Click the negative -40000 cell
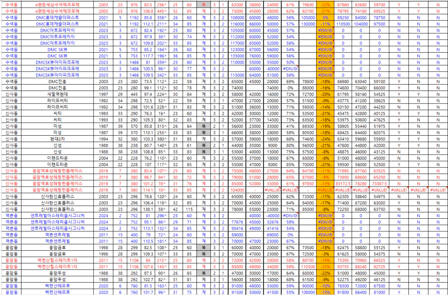This screenshot has height=295, width=448. tap(272, 216)
